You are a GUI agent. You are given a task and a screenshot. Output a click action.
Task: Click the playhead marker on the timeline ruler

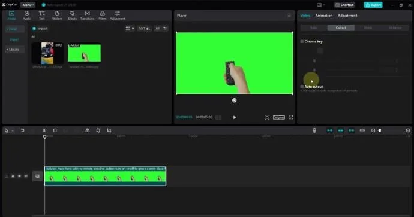(x=44, y=136)
